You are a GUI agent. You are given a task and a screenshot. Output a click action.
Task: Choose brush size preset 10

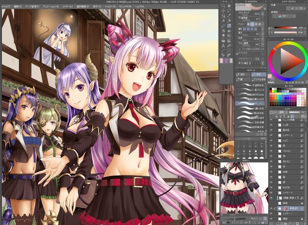255,153
